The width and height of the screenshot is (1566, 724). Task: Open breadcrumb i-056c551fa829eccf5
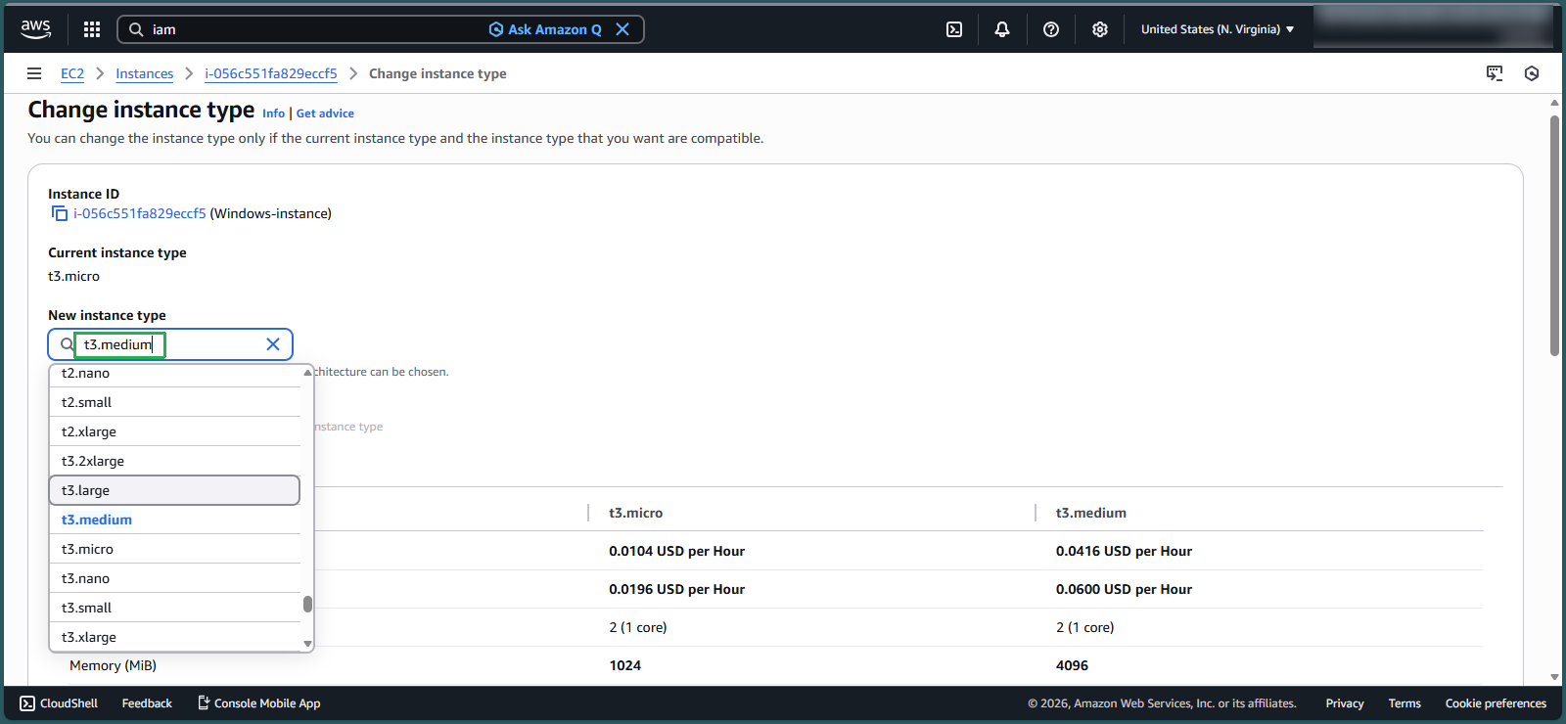coord(271,73)
